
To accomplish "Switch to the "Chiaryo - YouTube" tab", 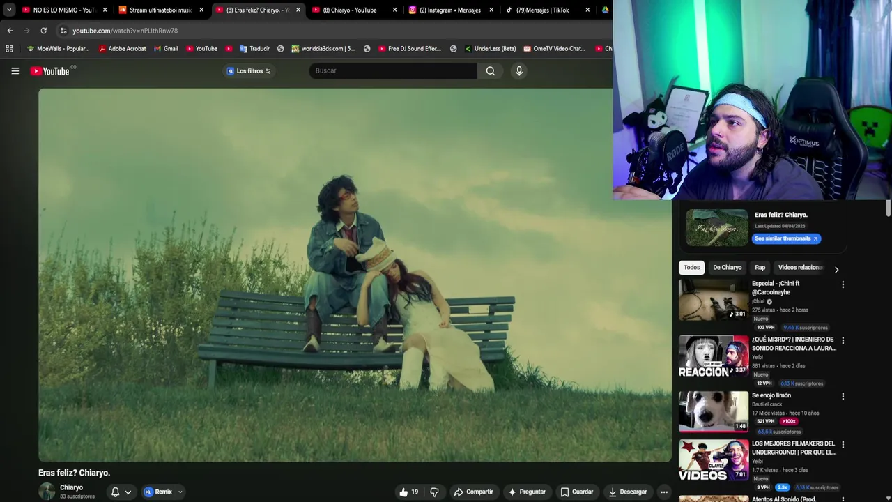I will 348,10.
